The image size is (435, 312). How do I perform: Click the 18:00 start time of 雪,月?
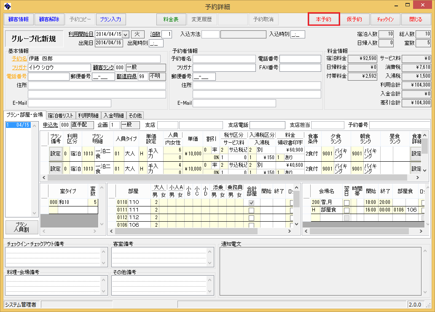pyautogui.click(x=371, y=202)
